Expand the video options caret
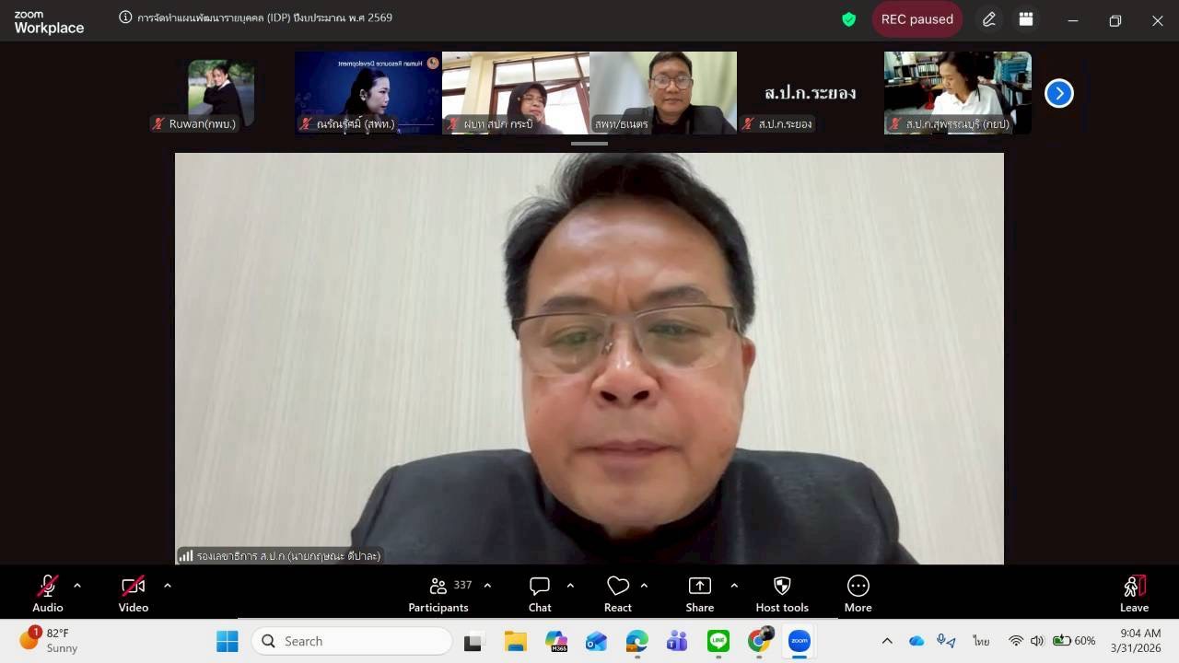Image resolution: width=1179 pixels, height=663 pixels. [x=167, y=586]
